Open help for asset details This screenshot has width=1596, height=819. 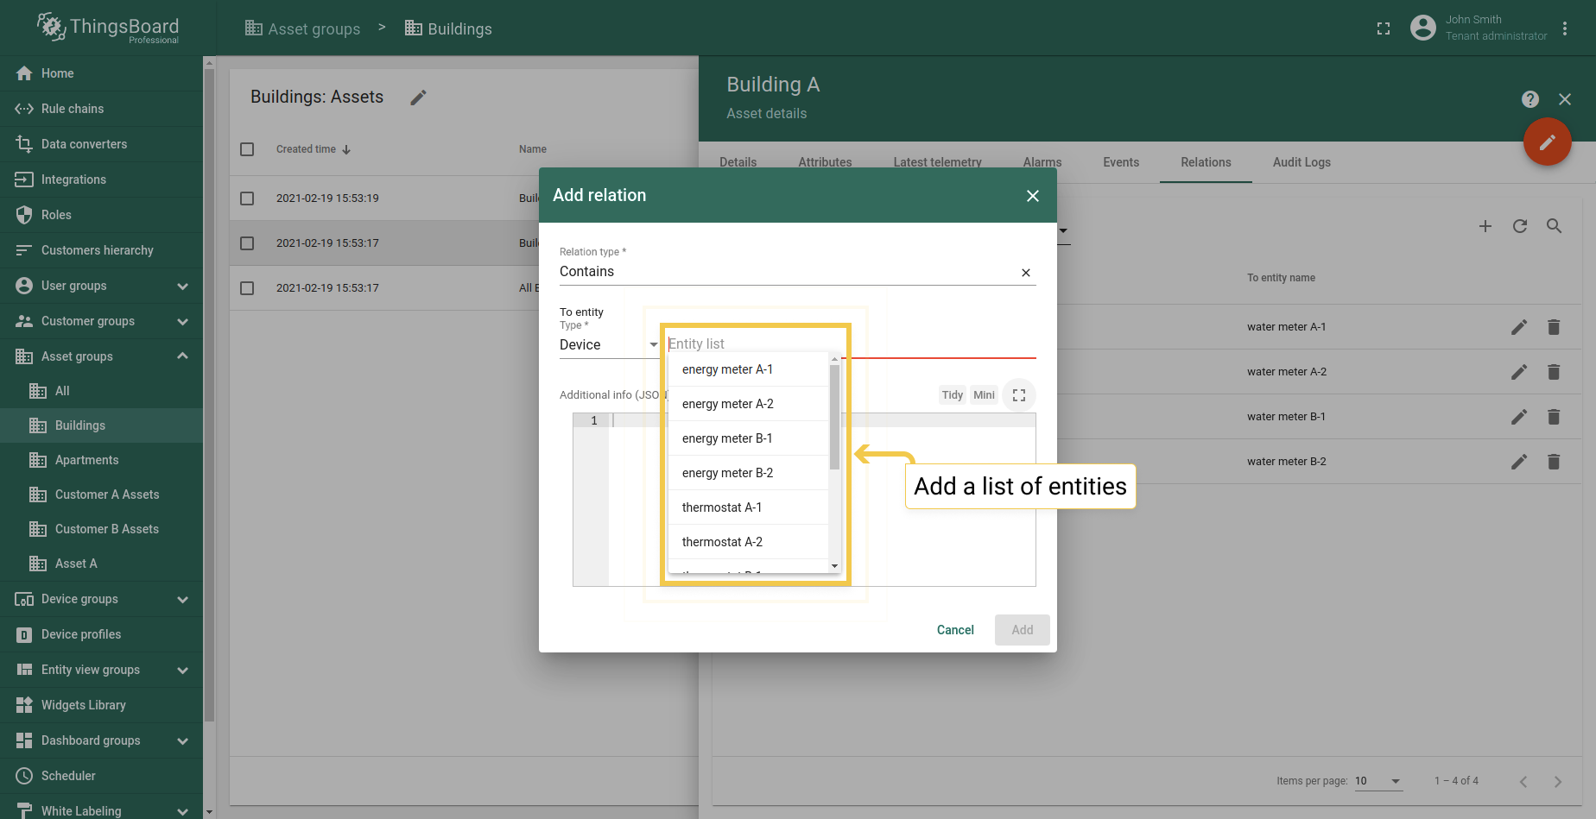tap(1529, 99)
